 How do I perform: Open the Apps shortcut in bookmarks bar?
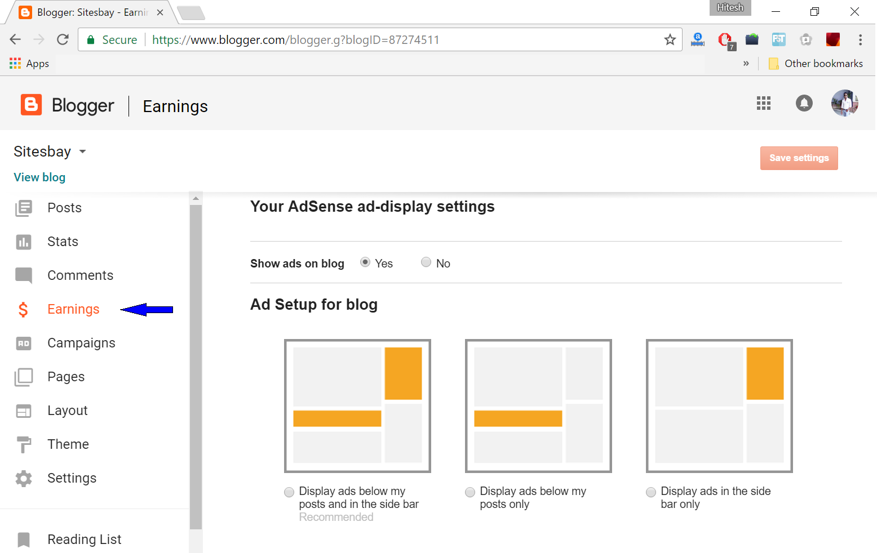pyautogui.click(x=29, y=64)
